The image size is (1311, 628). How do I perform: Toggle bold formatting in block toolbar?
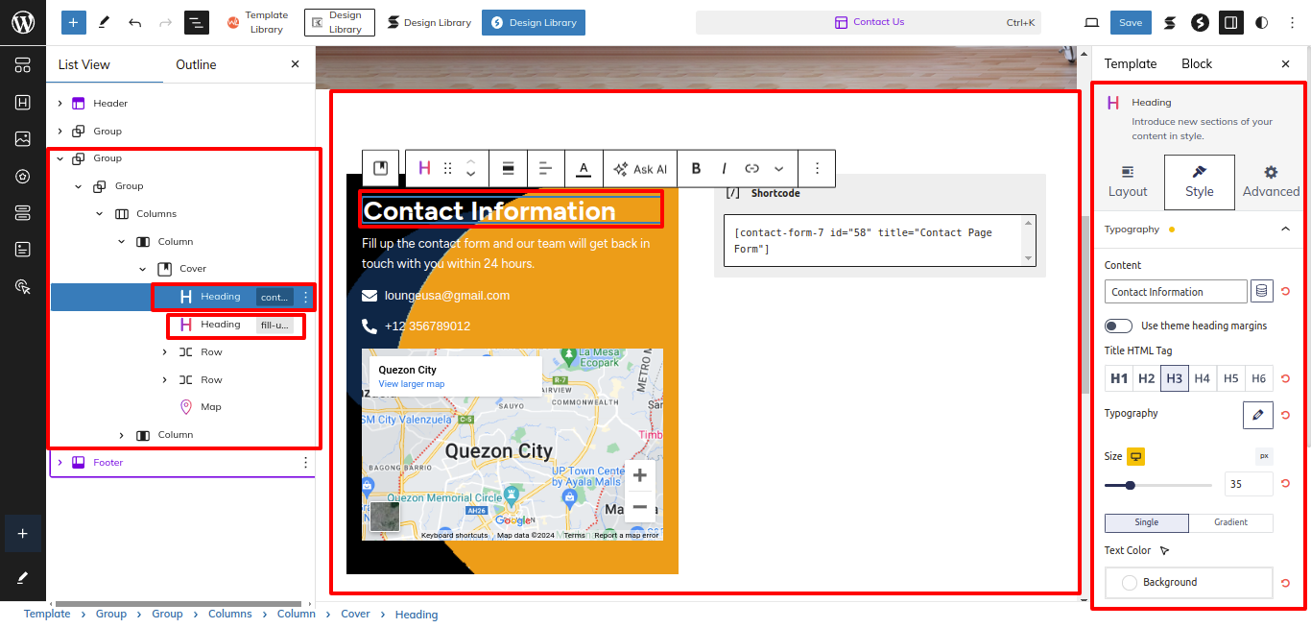point(696,168)
